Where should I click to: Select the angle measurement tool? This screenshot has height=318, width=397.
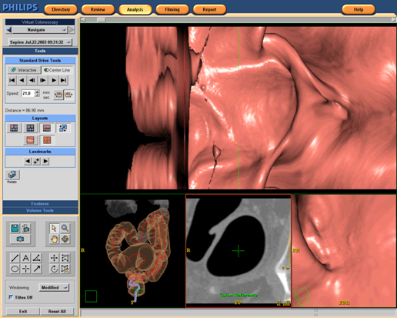coord(37,258)
